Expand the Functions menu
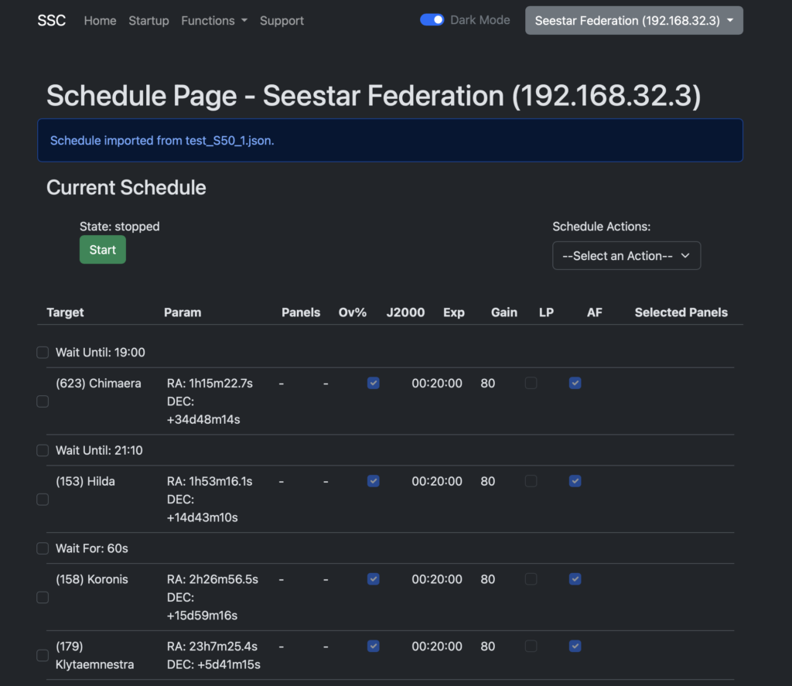Image resolution: width=792 pixels, height=686 pixels. [213, 21]
